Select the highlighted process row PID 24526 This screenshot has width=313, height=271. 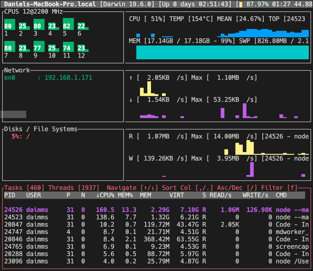point(105,210)
